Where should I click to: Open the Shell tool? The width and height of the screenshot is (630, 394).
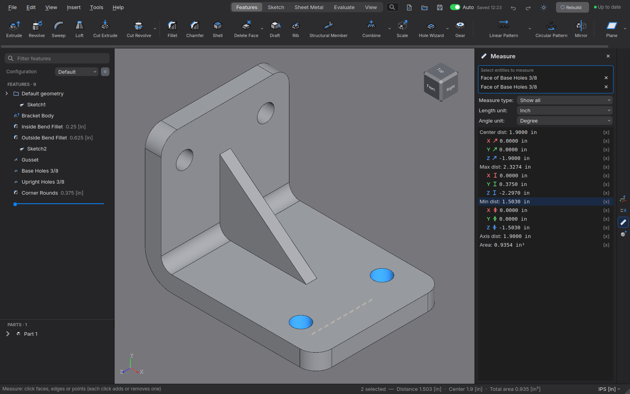coord(218,30)
